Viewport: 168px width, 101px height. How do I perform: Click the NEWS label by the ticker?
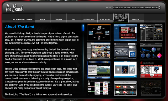coord(109,8)
